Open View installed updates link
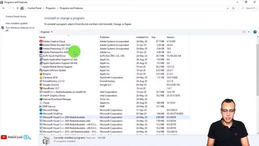Screen dimensions: 259x146 pos(17,24)
